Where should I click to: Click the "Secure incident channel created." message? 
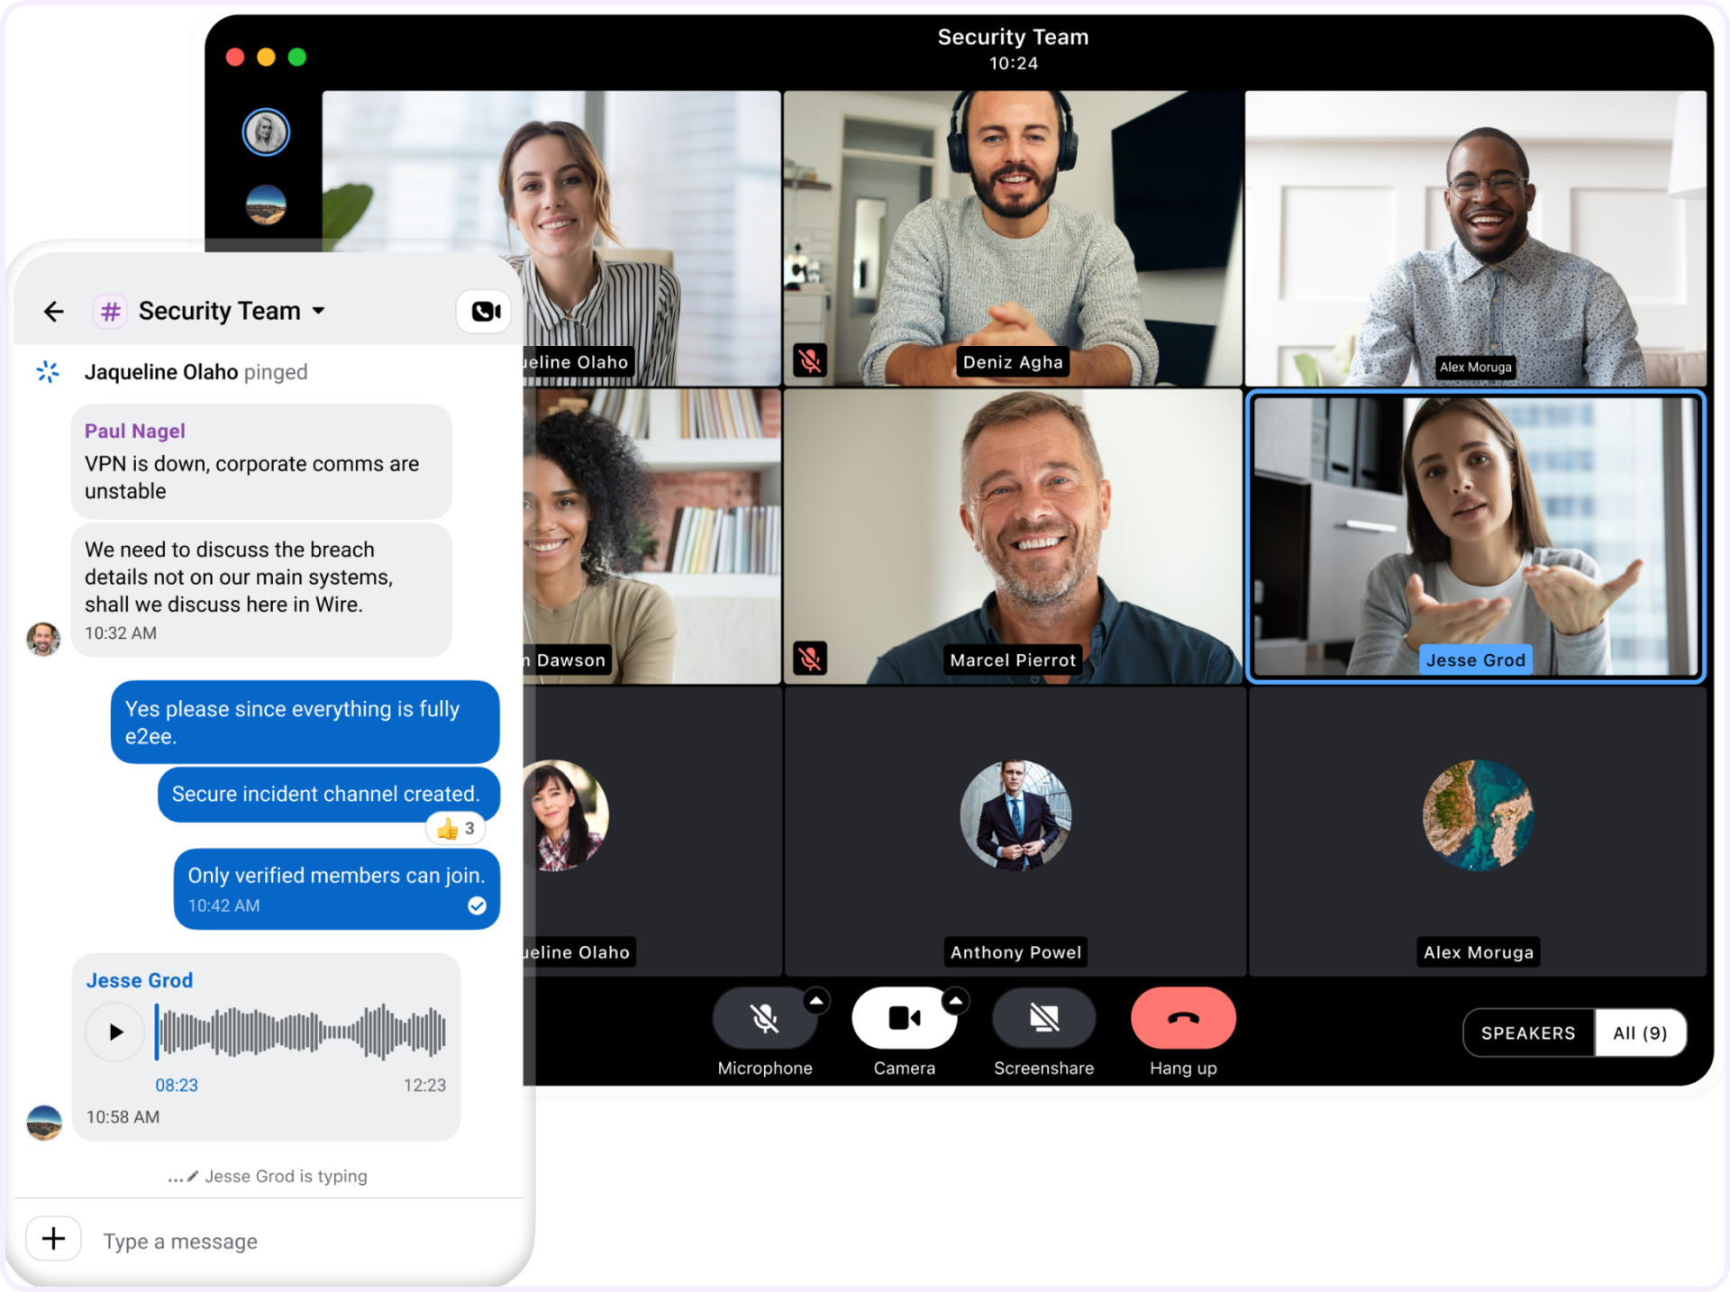coord(329,794)
